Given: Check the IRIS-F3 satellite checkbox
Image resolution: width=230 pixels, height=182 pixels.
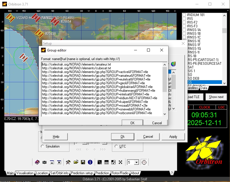Looking at the screenshot, I should click(x=184, y=26).
